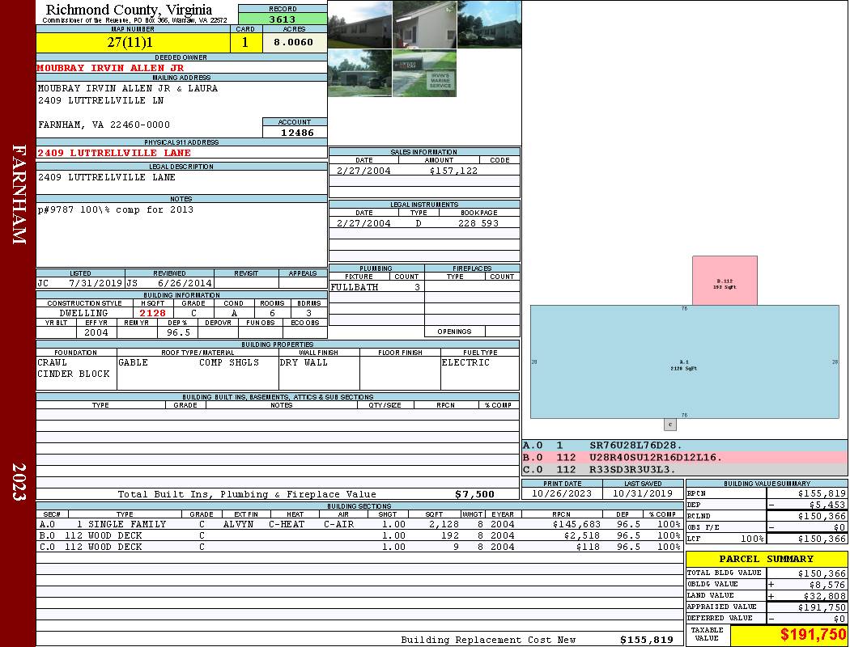Click the physical address 2409 Luttrellville Lane
This screenshot has width=850, height=647.
(114, 153)
